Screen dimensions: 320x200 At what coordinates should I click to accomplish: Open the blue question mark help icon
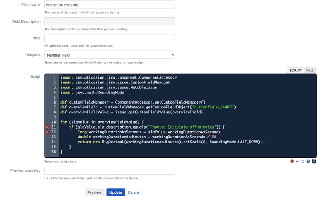coord(308,161)
